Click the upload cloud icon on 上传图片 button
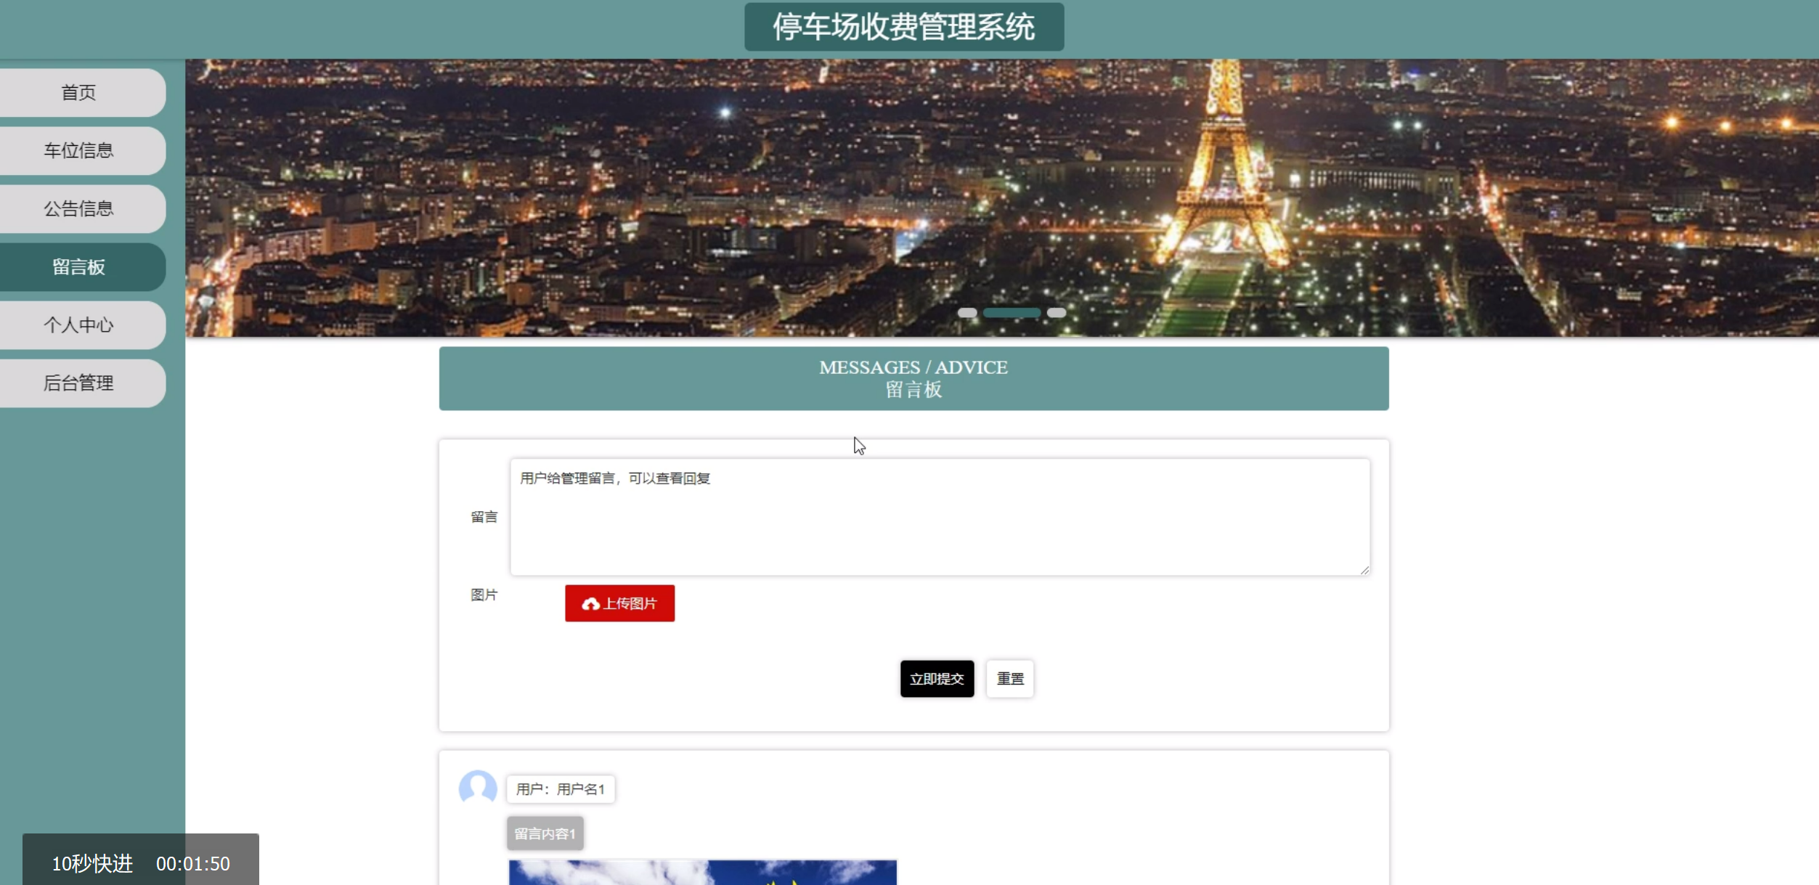 pyautogui.click(x=591, y=603)
